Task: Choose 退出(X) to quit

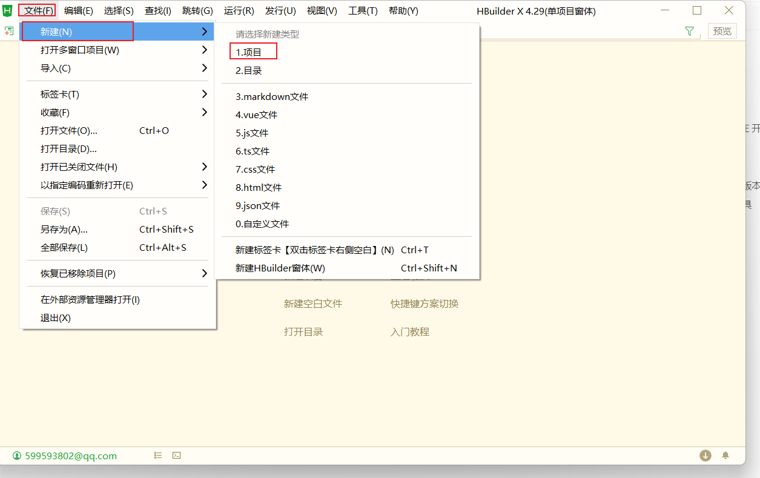Action: [118, 317]
